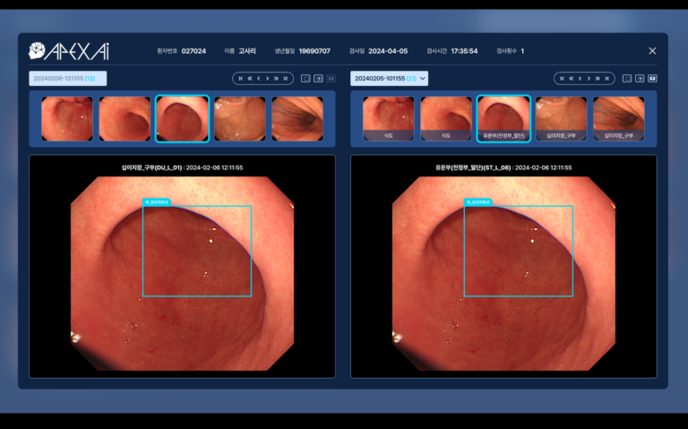The width and height of the screenshot is (688, 429).
Task: Jump to last image in right navigator
Action: [606, 79]
